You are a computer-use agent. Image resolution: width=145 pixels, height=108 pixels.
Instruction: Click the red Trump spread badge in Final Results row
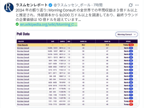(x=131, y=45)
